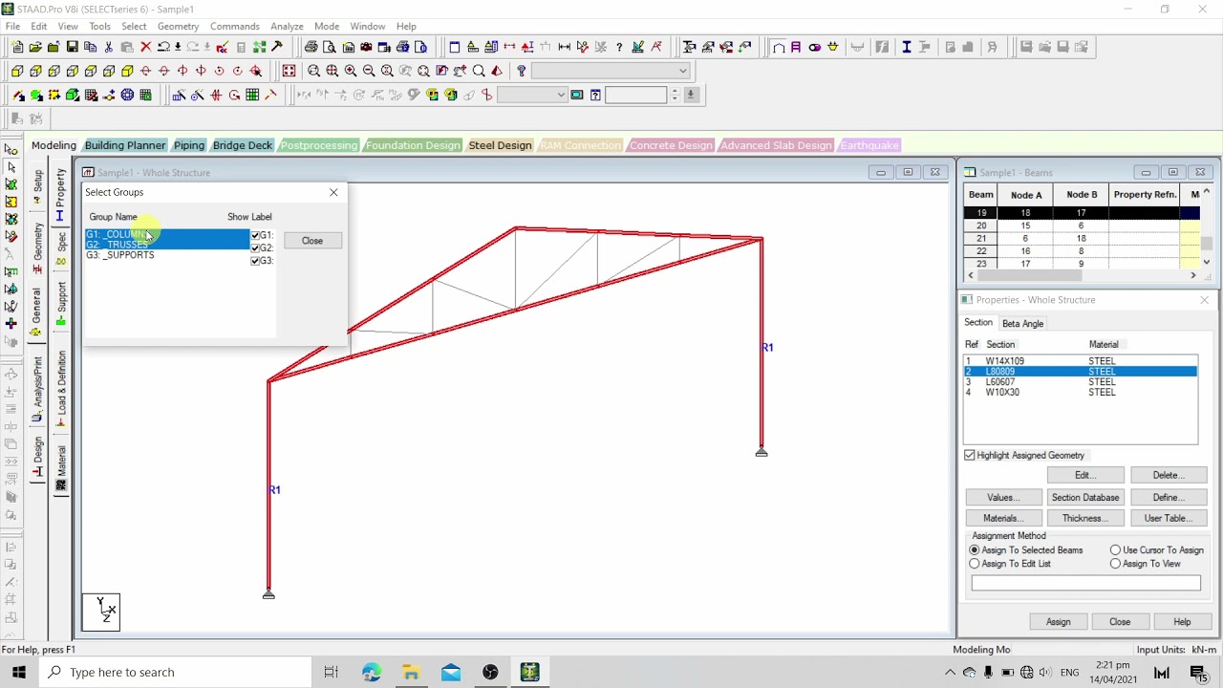Click the New file icon
This screenshot has height=688, width=1223.
click(x=17, y=47)
